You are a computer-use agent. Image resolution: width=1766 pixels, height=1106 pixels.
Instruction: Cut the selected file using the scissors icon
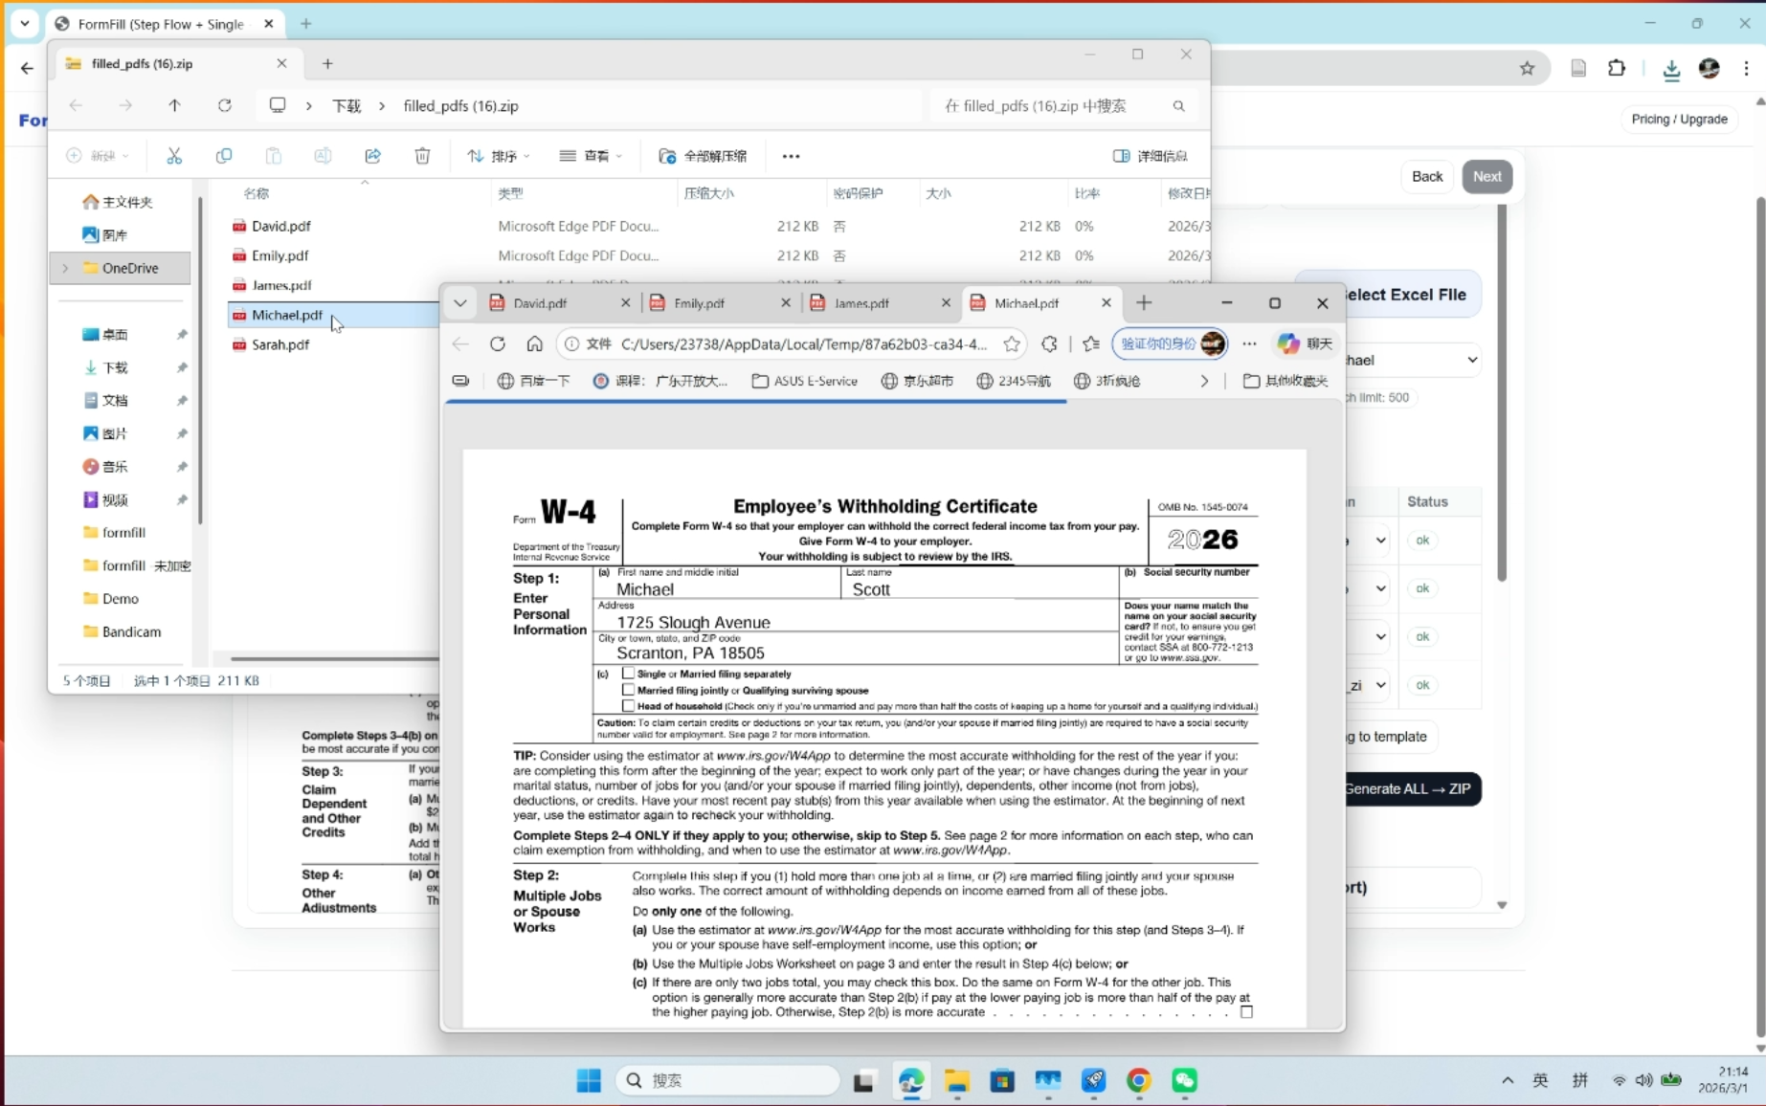[x=174, y=155]
